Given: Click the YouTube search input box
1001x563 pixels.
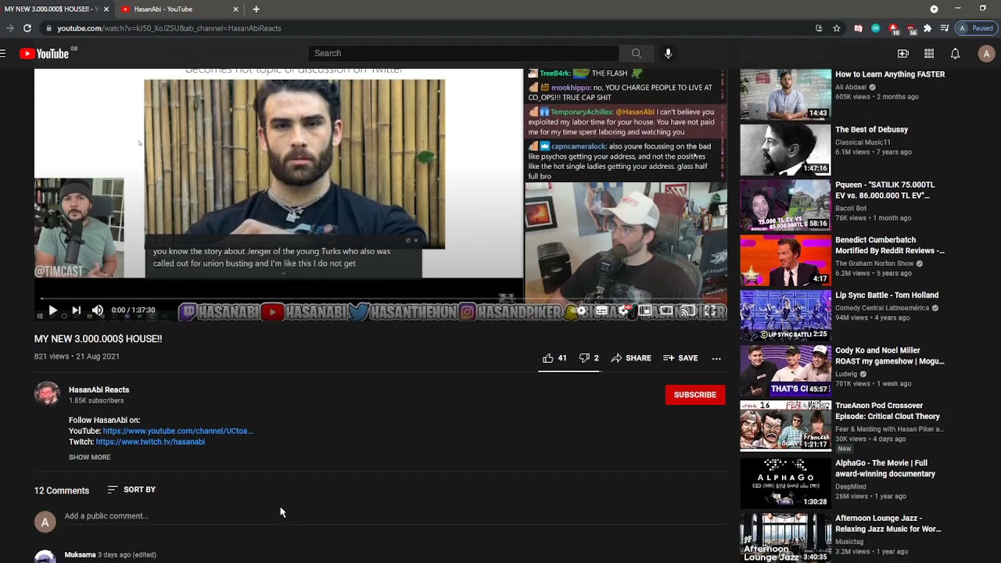Looking at the screenshot, I should [464, 53].
